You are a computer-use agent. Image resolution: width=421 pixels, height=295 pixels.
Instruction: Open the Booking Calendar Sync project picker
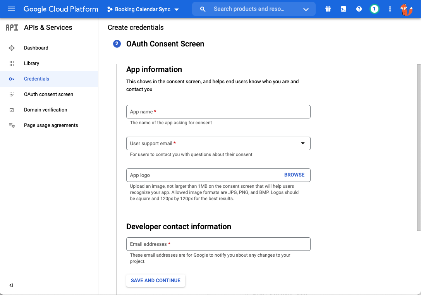(x=143, y=9)
